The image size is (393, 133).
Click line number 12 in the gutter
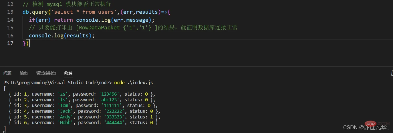(10, 4)
